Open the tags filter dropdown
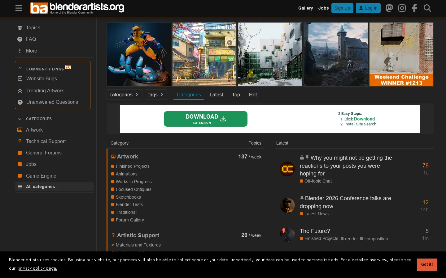This screenshot has width=446, height=278. (156, 95)
